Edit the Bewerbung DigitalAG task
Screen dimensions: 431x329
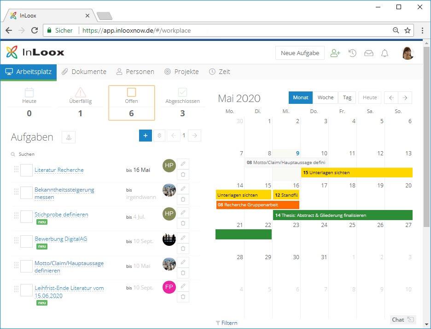183,238
